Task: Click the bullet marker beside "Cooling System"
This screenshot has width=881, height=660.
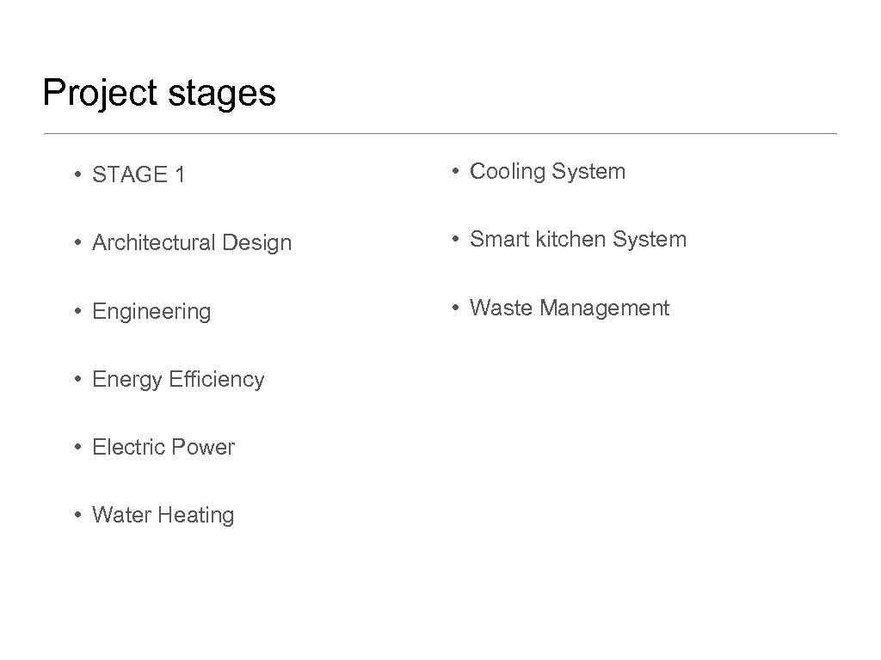Action: click(x=455, y=171)
